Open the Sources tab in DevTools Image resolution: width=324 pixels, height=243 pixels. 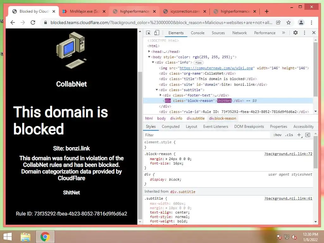tap(218, 33)
